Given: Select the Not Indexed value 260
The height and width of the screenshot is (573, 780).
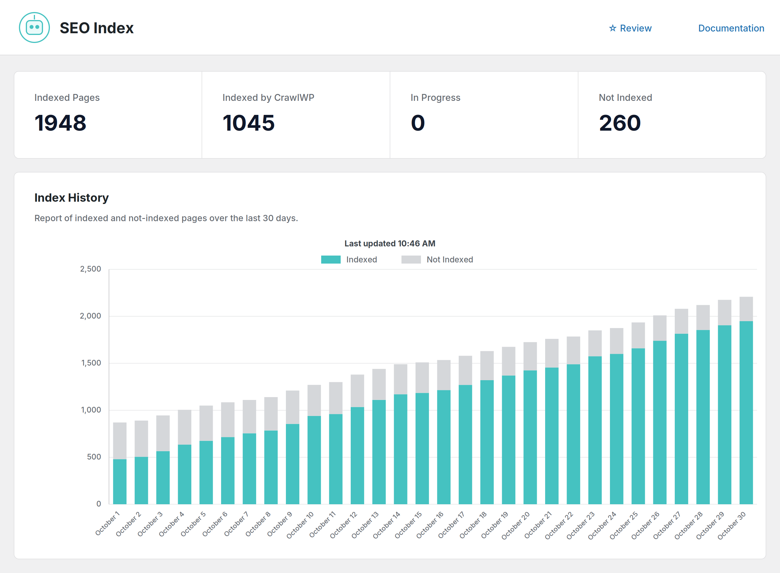Looking at the screenshot, I should (x=620, y=123).
